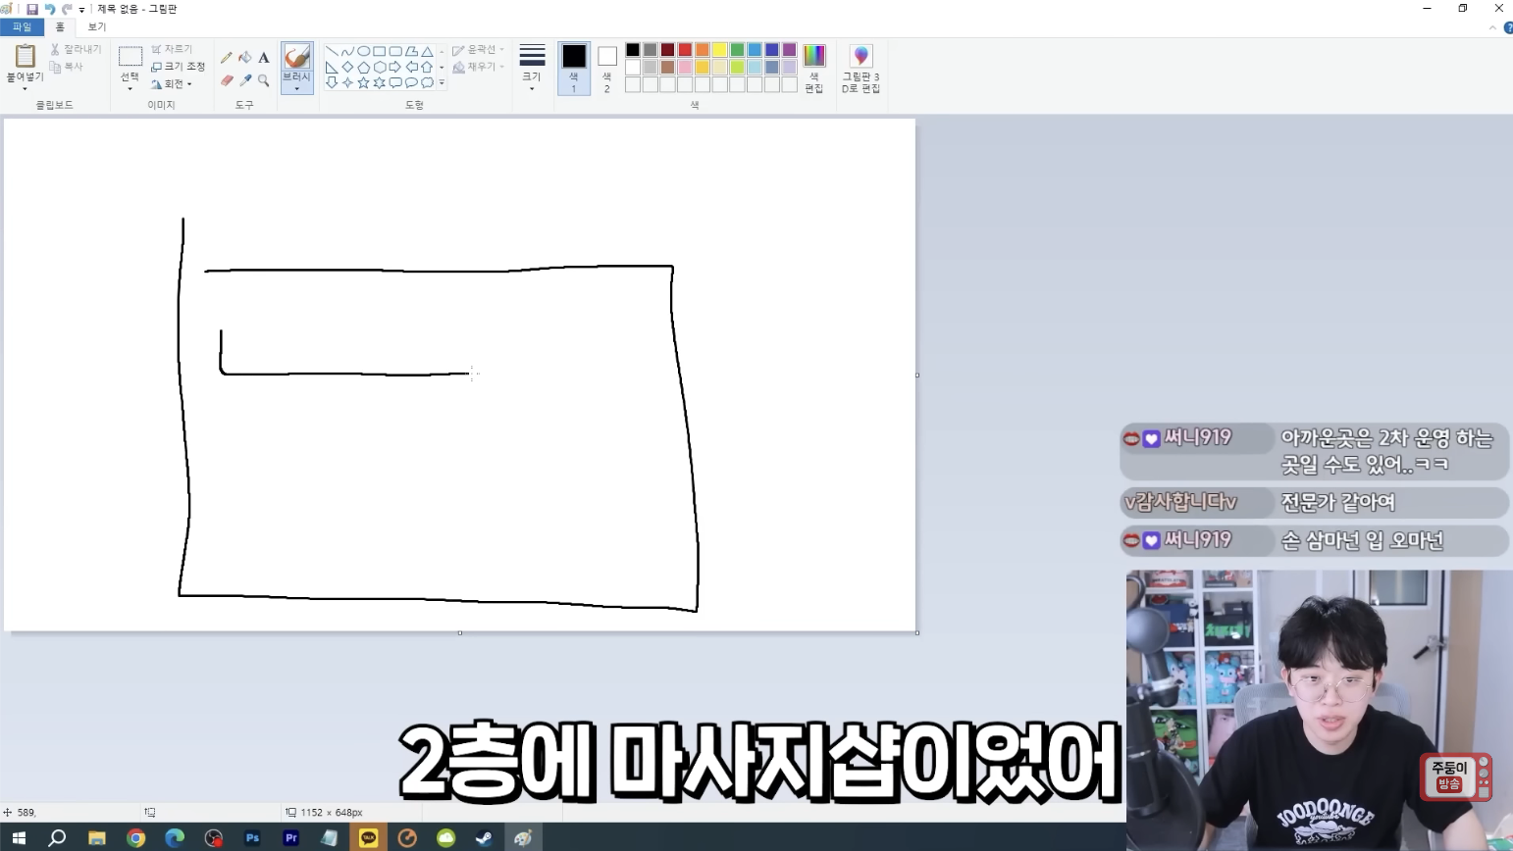The height and width of the screenshot is (851, 1513).
Task: Select the Fill with color bucket tool
Action: pyautogui.click(x=245, y=58)
